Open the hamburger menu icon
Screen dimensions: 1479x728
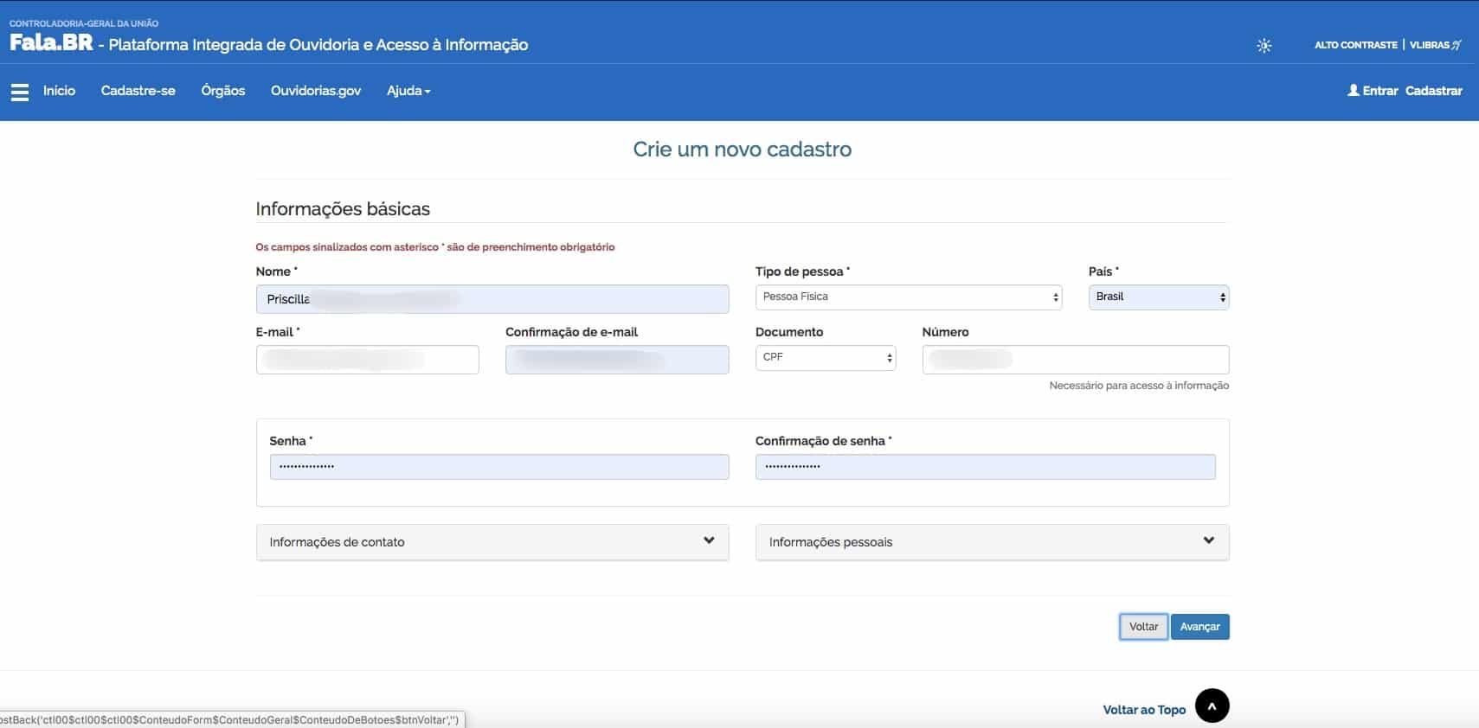20,92
